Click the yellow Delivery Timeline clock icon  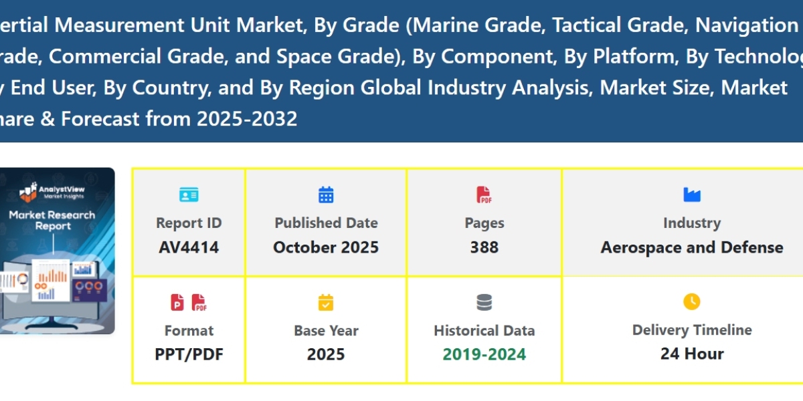click(691, 302)
